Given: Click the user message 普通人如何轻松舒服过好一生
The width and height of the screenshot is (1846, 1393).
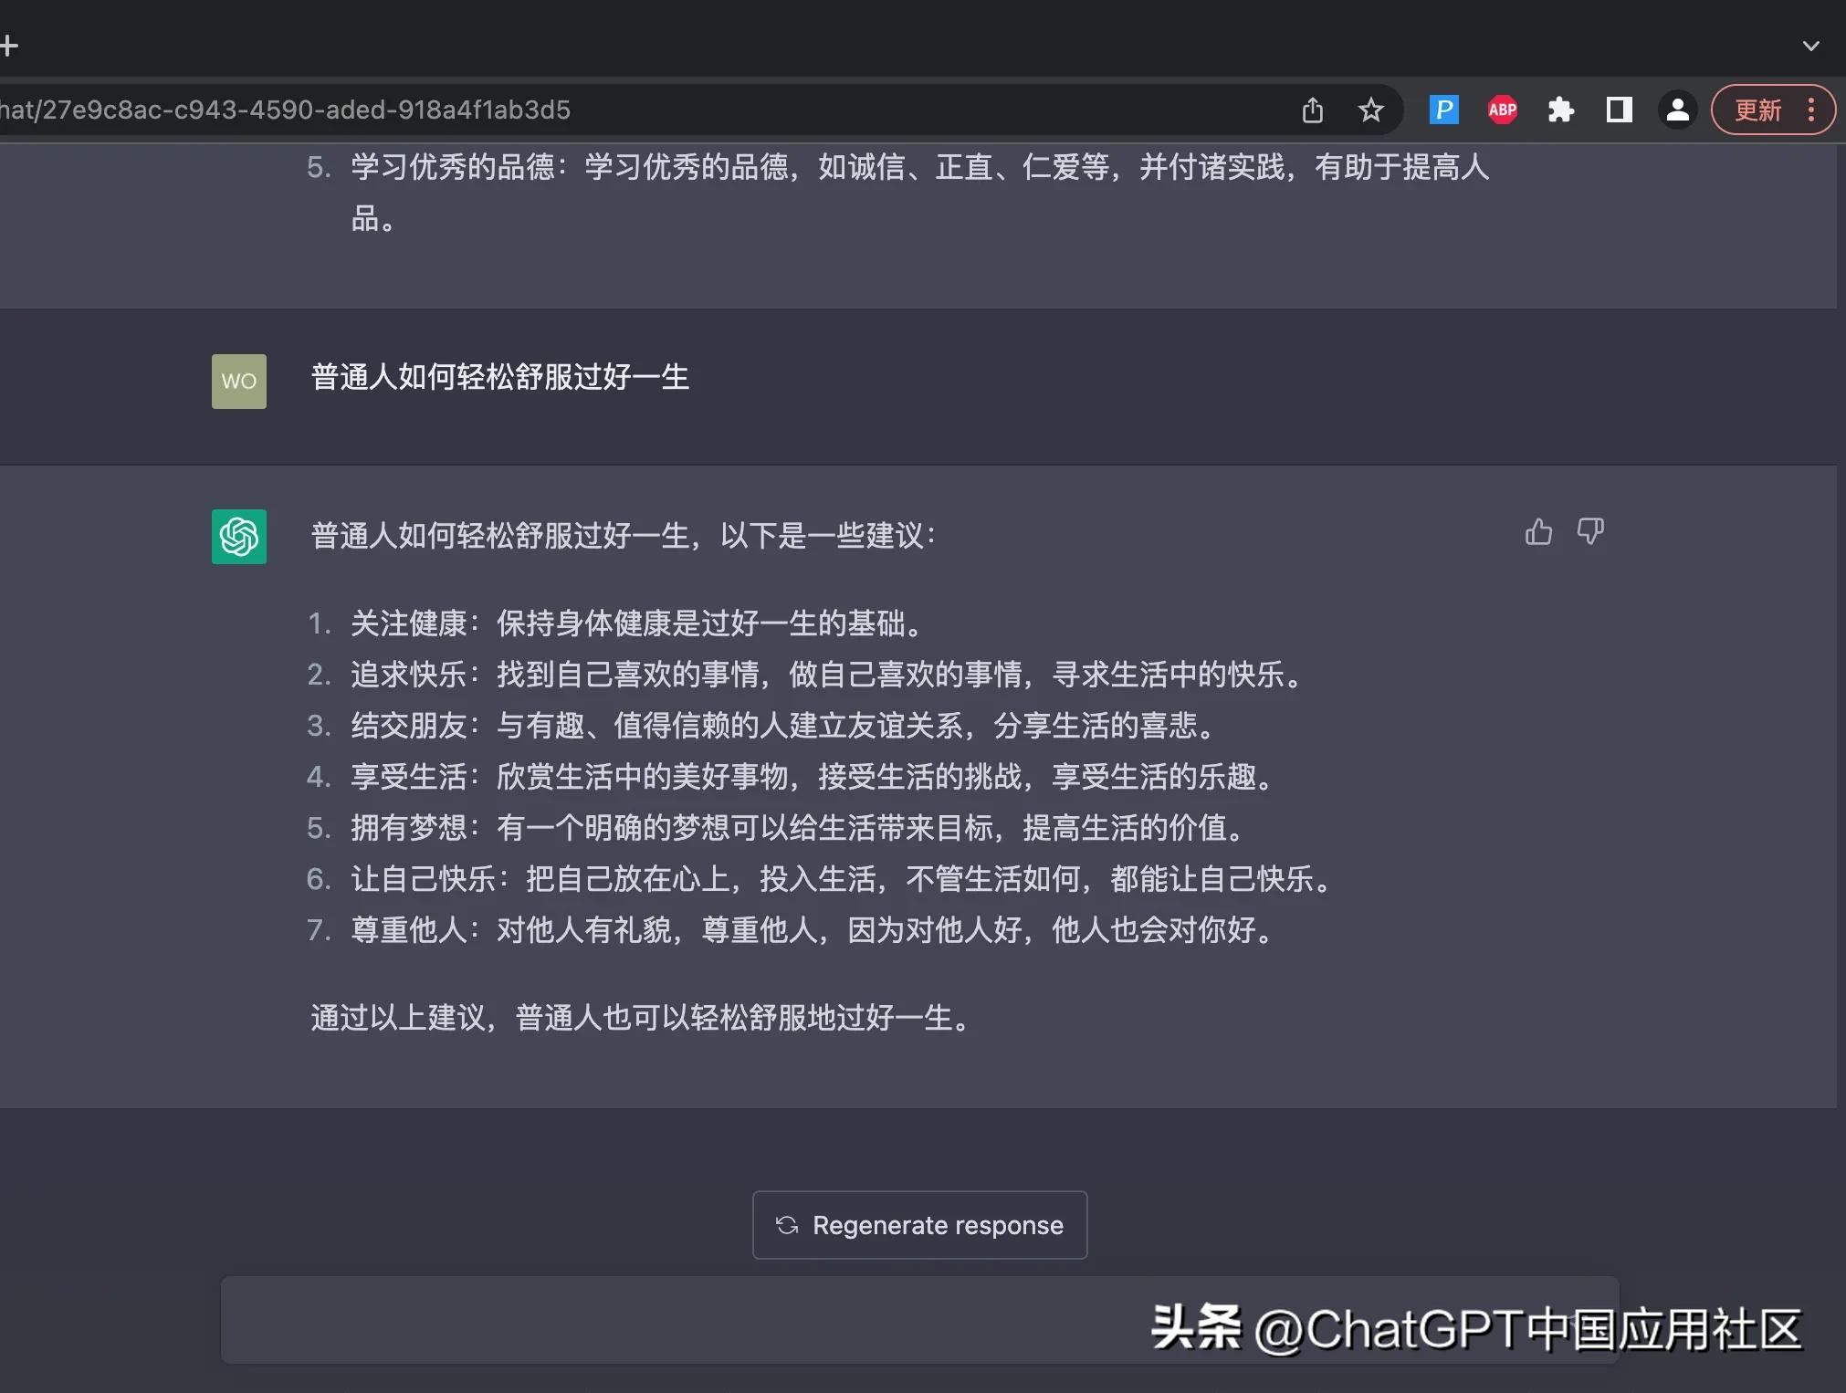Looking at the screenshot, I should (498, 377).
